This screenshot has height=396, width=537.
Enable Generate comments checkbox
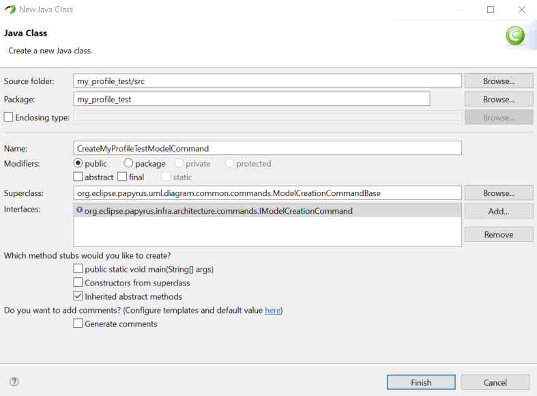tap(78, 324)
